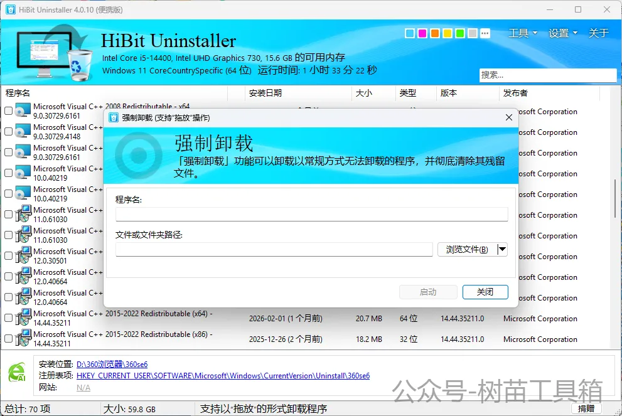The height and width of the screenshot is (416, 622).
Task: Focus the 搜索 search box
Action: 548,75
